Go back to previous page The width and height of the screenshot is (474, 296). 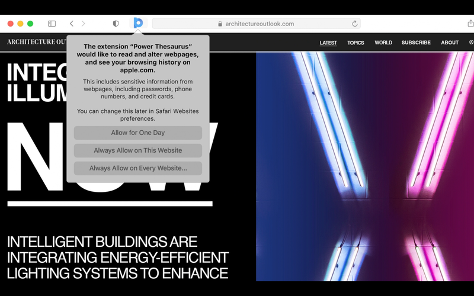pos(71,24)
